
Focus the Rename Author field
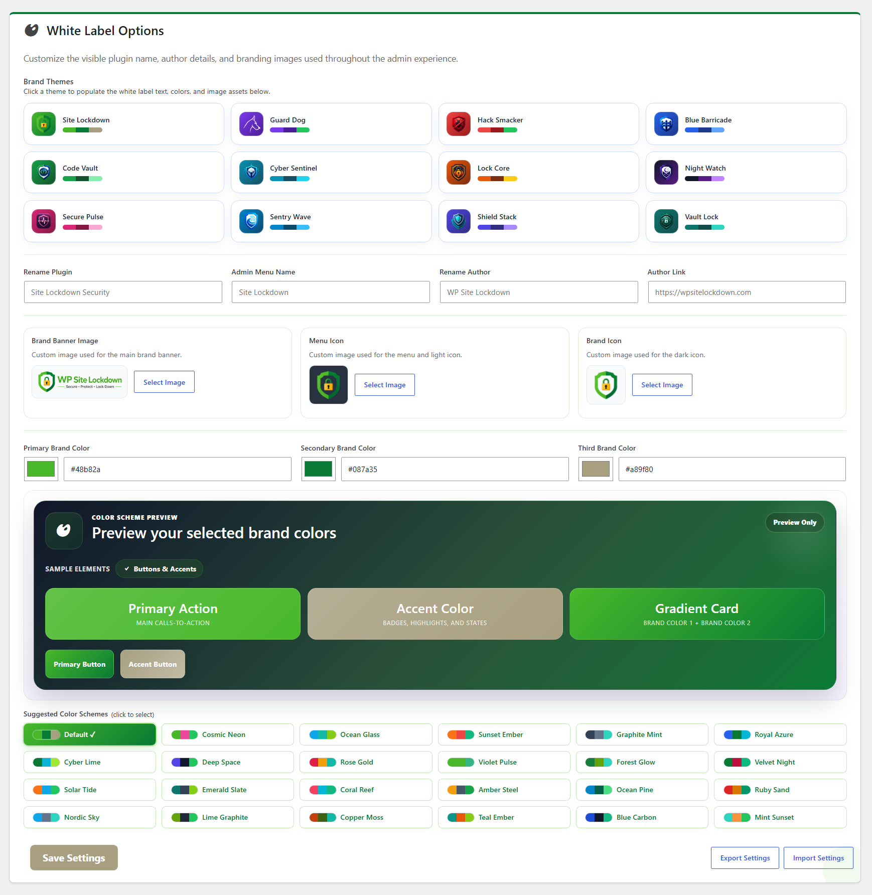pos(539,292)
